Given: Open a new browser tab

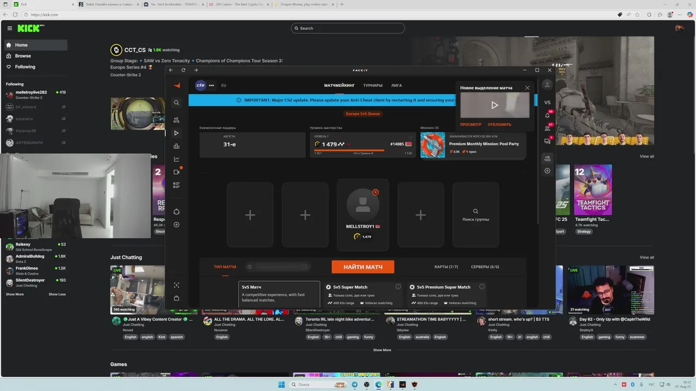Looking at the screenshot, I should (341, 4).
